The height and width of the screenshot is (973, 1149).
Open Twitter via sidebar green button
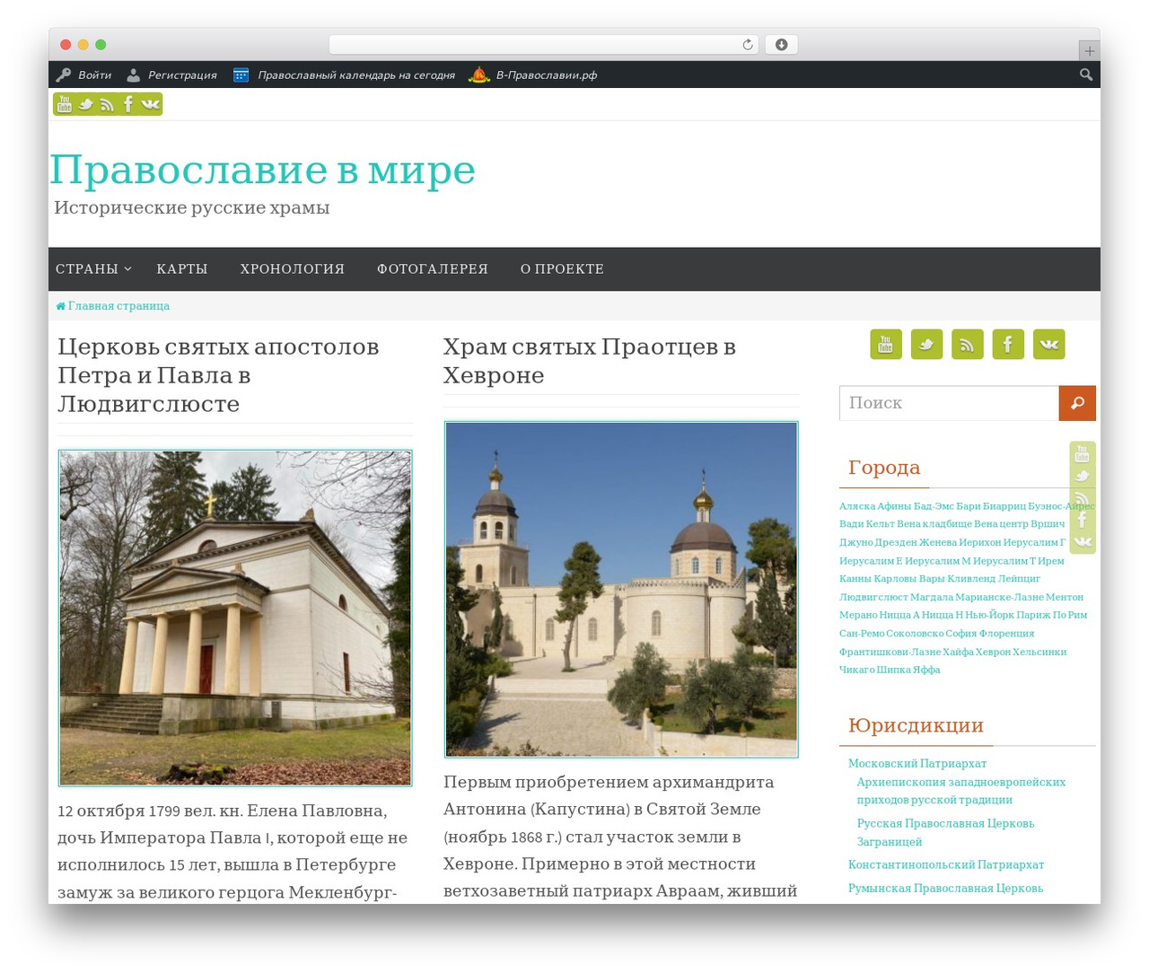(x=926, y=345)
